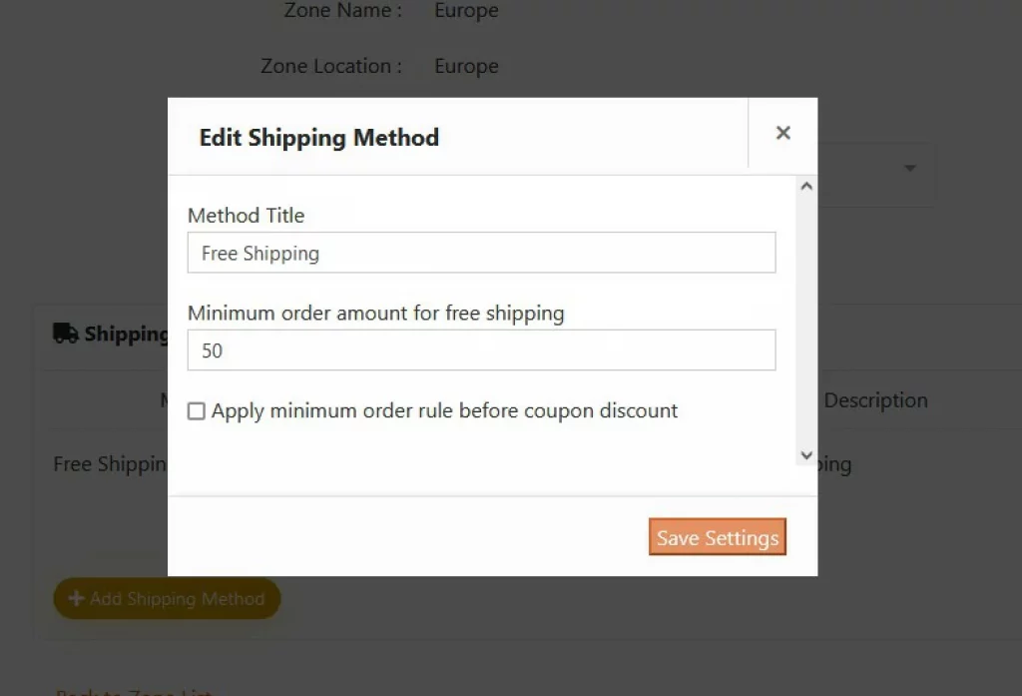Focus the minimum order amount field
The width and height of the screenshot is (1022, 696).
(x=482, y=350)
